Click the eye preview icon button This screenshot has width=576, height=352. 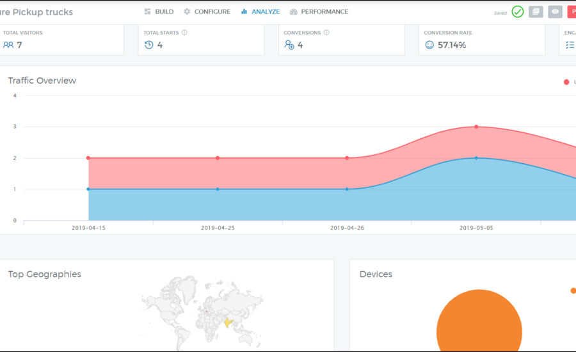pos(555,12)
